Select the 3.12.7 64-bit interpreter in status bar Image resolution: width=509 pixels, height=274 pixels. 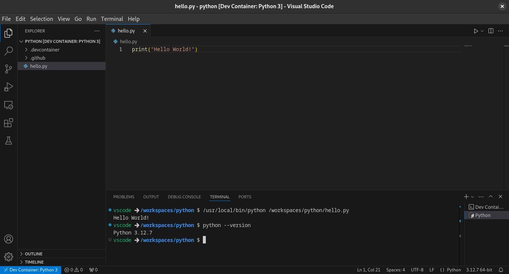pos(479,270)
